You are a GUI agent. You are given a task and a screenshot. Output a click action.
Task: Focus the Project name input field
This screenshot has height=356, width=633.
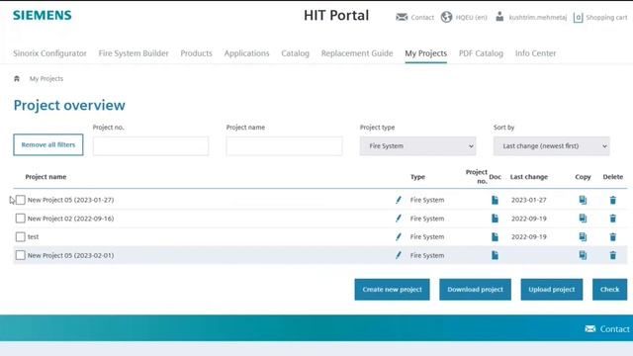click(x=284, y=146)
